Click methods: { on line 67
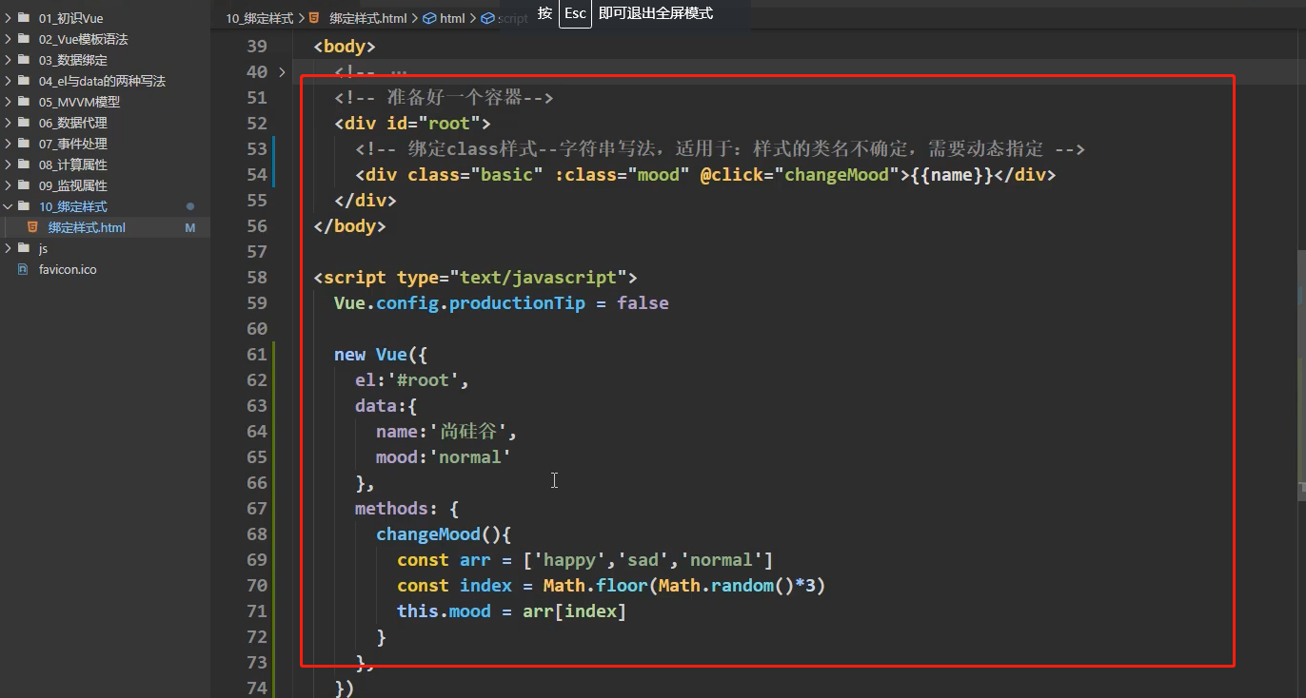The image size is (1306, 698). 407,509
